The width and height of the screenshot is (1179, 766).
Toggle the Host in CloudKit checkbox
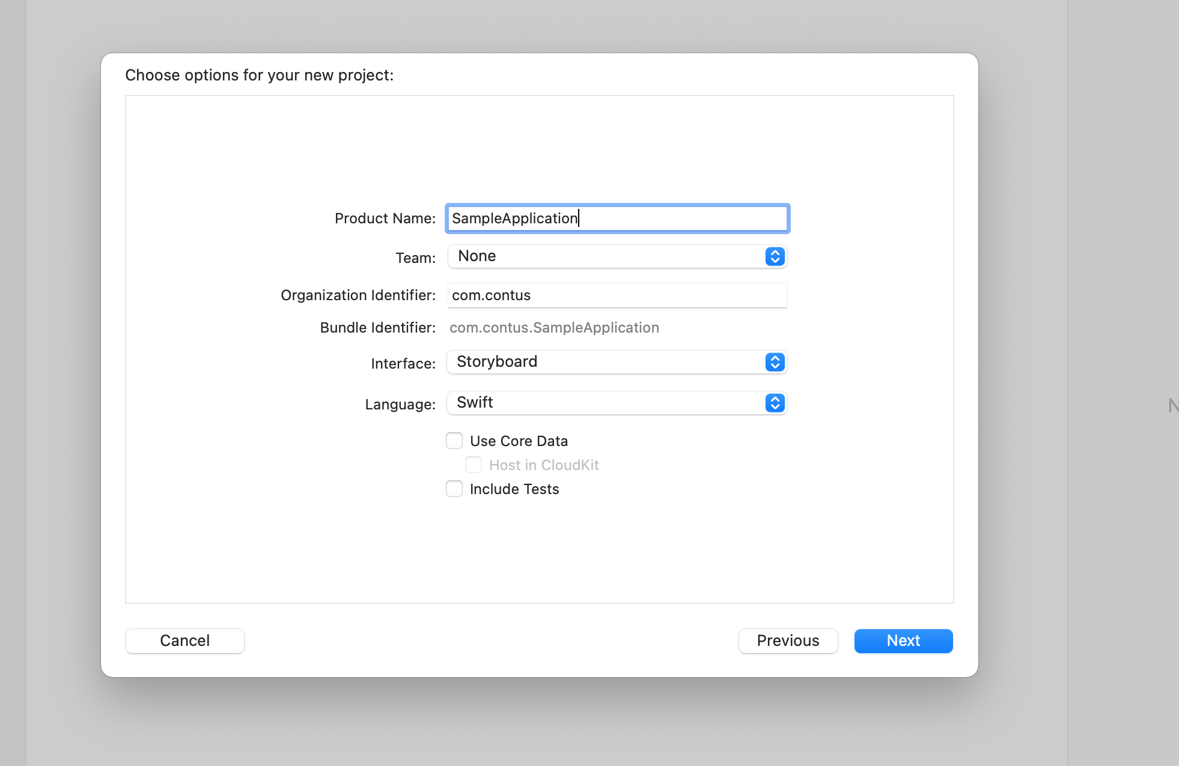[474, 465]
